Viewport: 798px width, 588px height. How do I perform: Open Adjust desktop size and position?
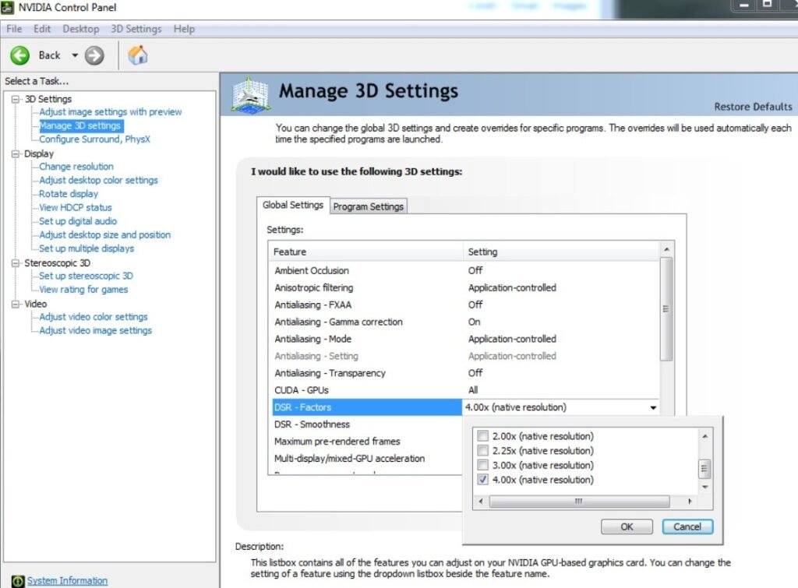pos(105,235)
